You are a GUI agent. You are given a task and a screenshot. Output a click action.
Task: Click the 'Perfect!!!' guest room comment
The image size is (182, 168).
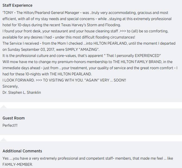[10, 125]
